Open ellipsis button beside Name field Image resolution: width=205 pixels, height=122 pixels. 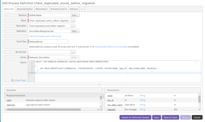click(73, 21)
